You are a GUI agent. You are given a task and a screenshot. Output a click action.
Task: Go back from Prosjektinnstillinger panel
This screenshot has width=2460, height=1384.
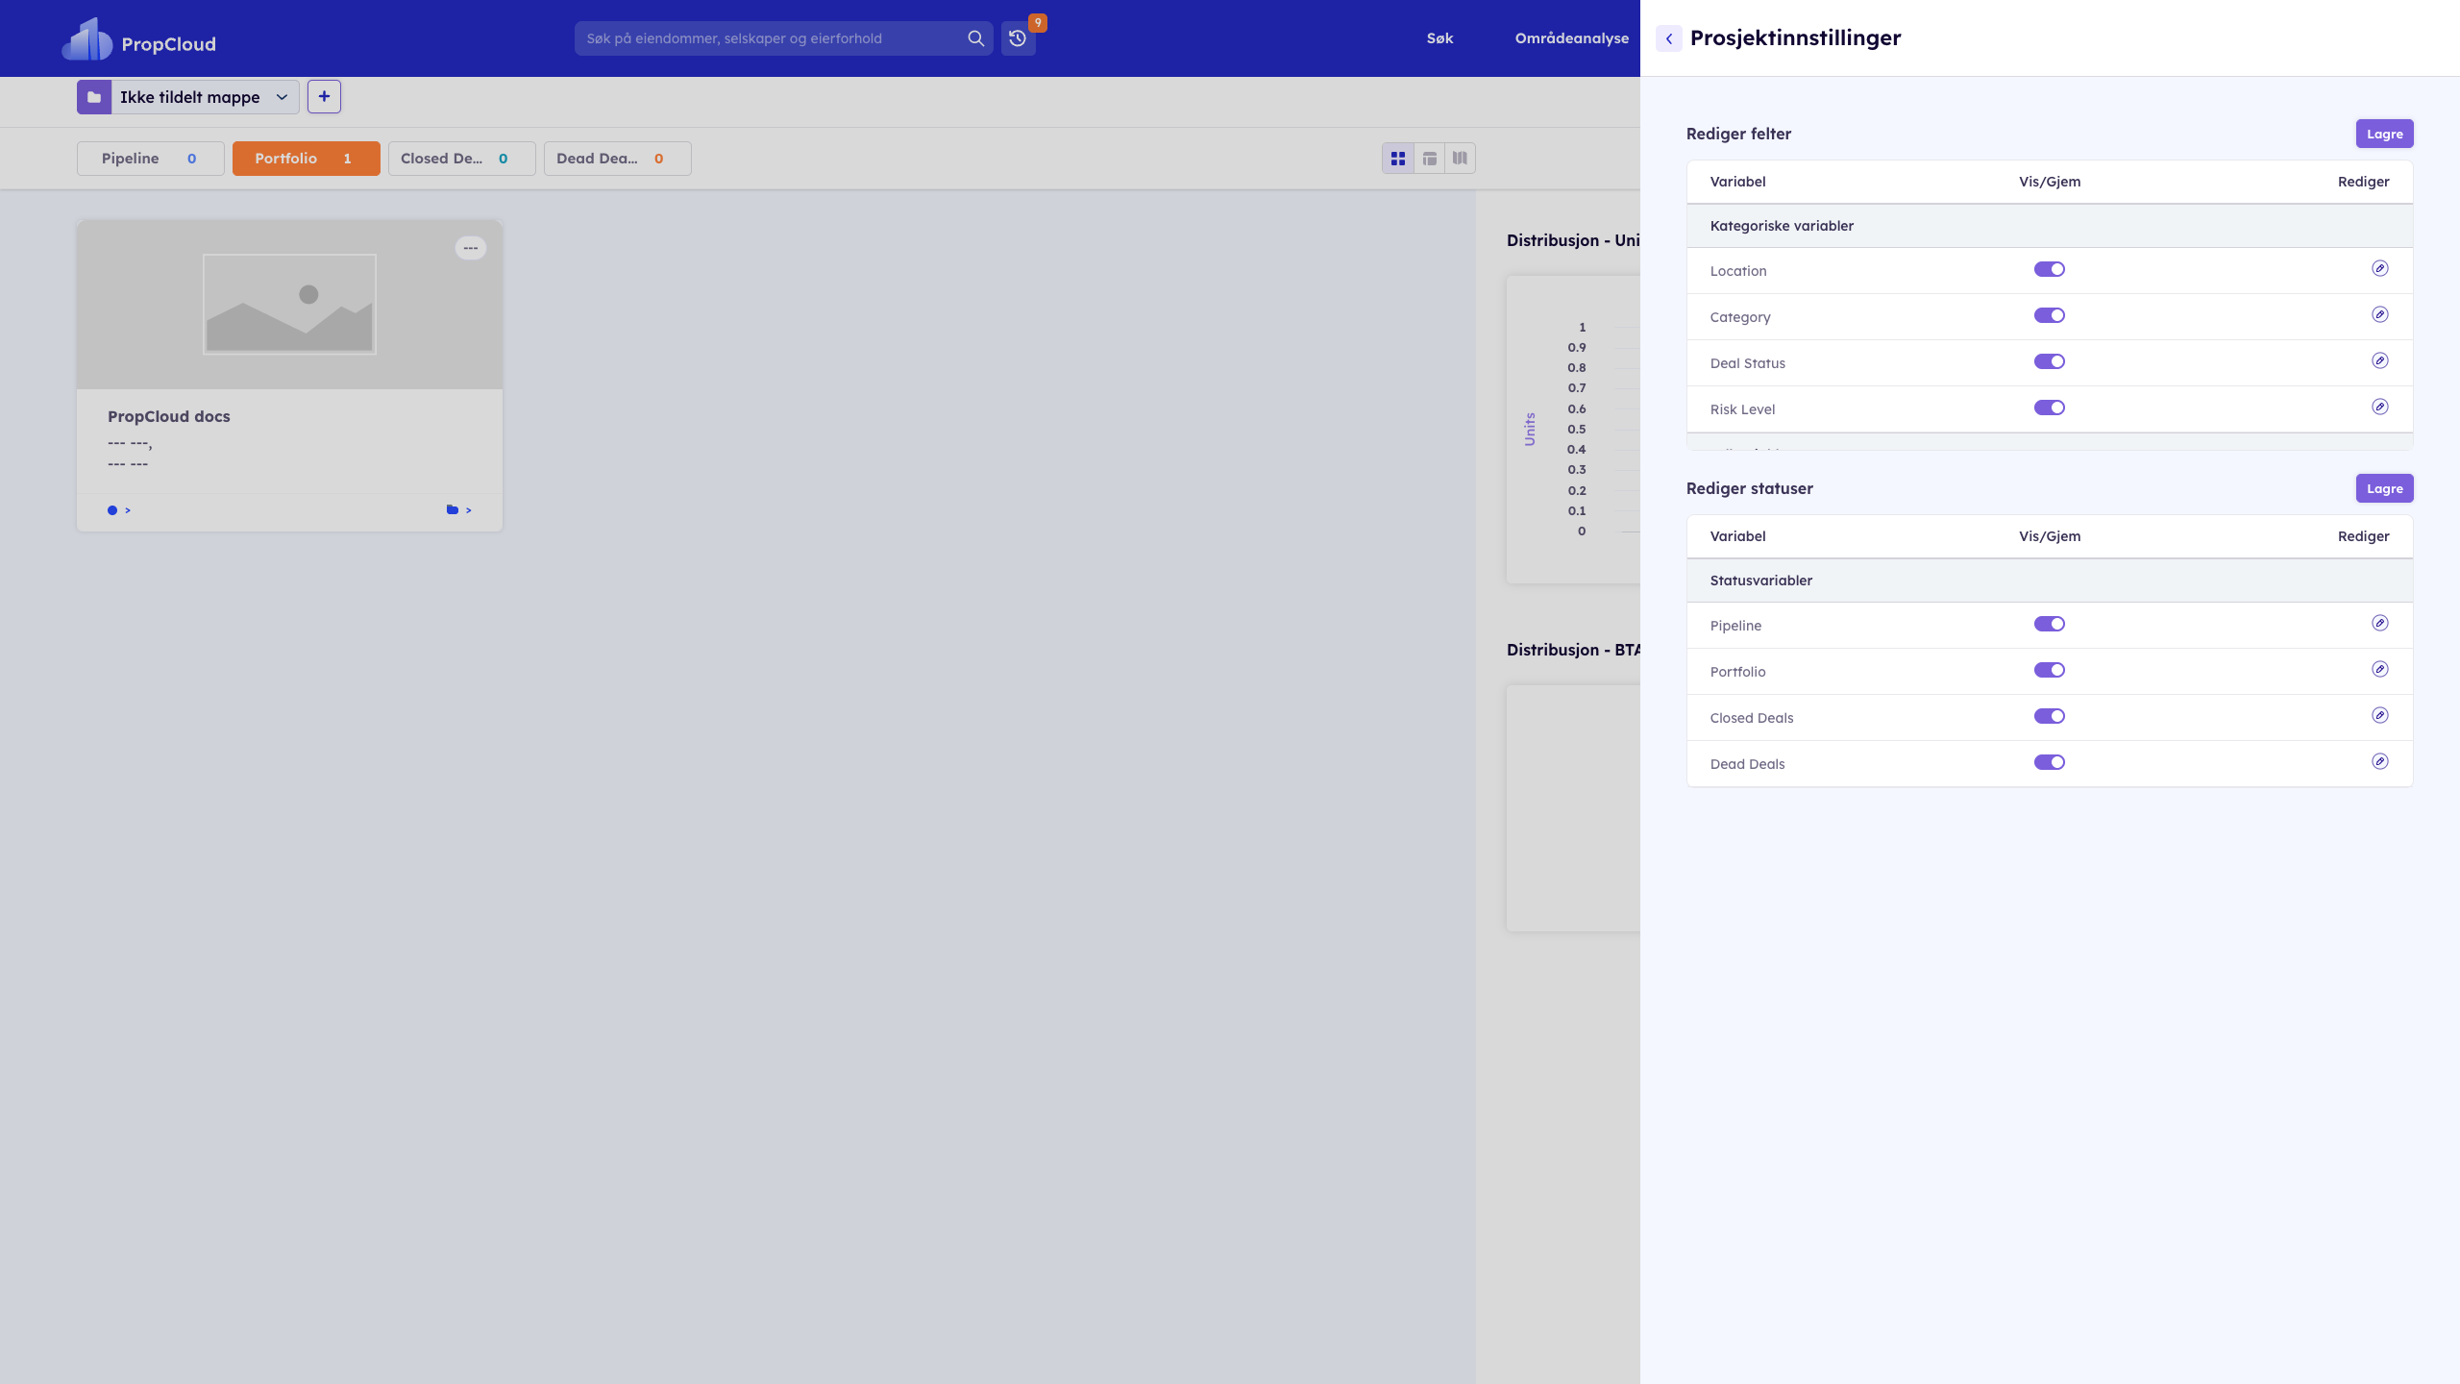1669,38
